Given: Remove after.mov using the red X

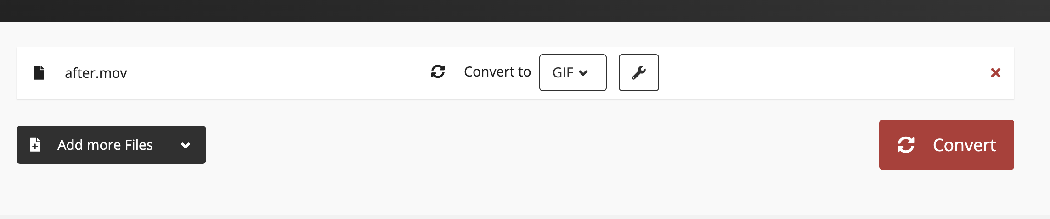Looking at the screenshot, I should point(995,73).
